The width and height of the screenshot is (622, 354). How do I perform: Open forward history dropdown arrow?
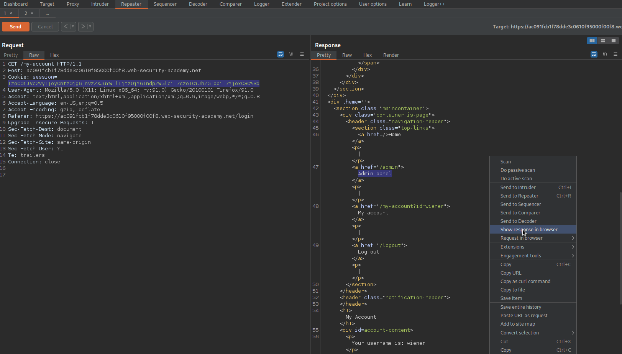[90, 26]
